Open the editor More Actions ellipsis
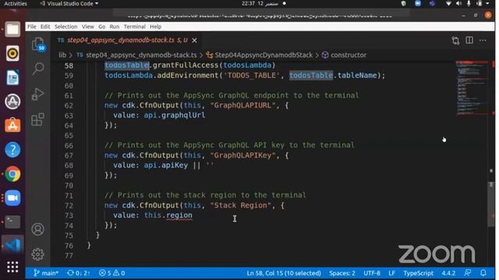The width and height of the screenshot is (499, 280). 483,40
